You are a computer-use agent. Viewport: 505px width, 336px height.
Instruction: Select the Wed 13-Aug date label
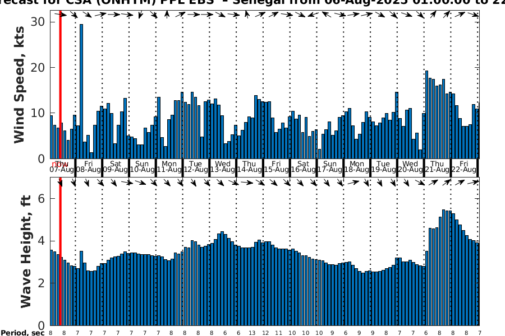pyautogui.click(x=223, y=167)
